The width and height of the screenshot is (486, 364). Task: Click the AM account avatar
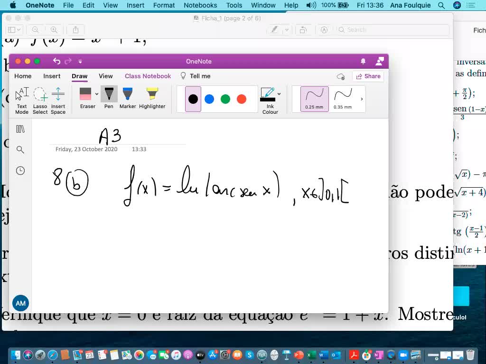click(x=20, y=303)
